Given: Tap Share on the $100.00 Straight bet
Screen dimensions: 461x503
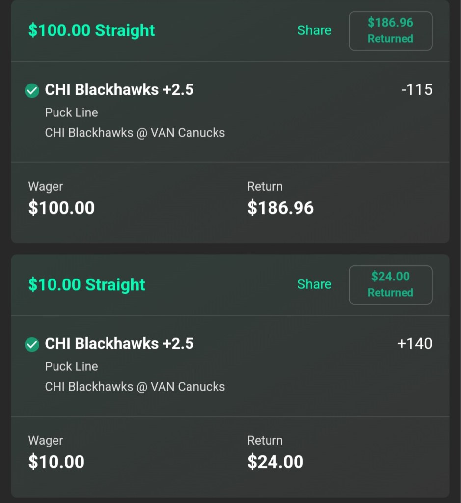Looking at the screenshot, I should point(314,30).
